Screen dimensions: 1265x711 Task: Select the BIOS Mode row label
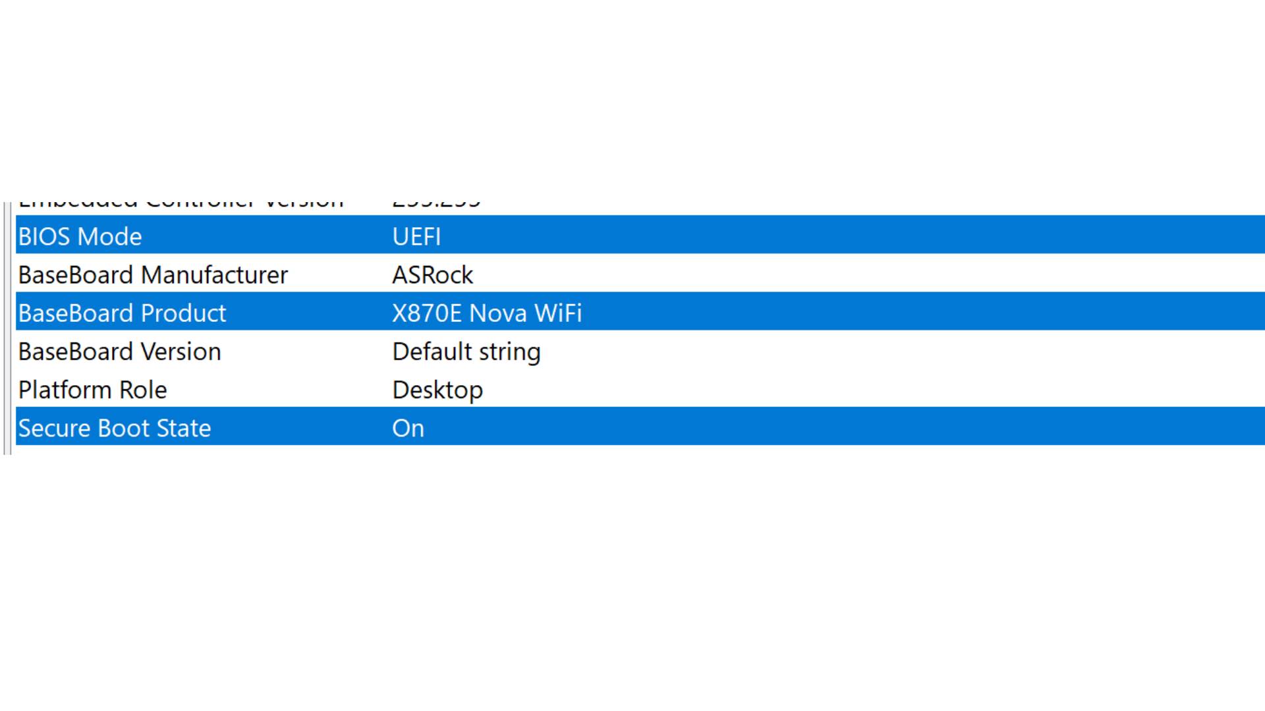coord(80,236)
